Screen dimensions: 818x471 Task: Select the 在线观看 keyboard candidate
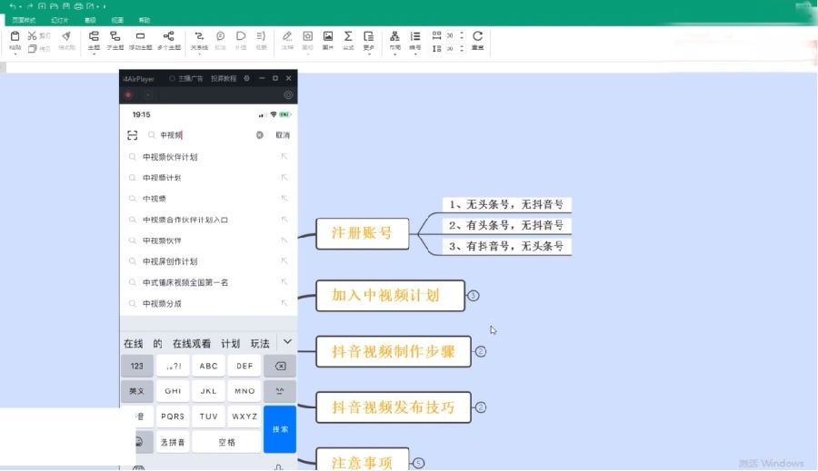[x=192, y=343]
